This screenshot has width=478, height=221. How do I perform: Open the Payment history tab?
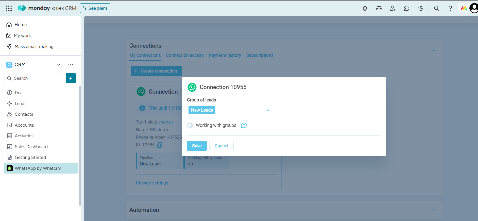pyautogui.click(x=225, y=55)
